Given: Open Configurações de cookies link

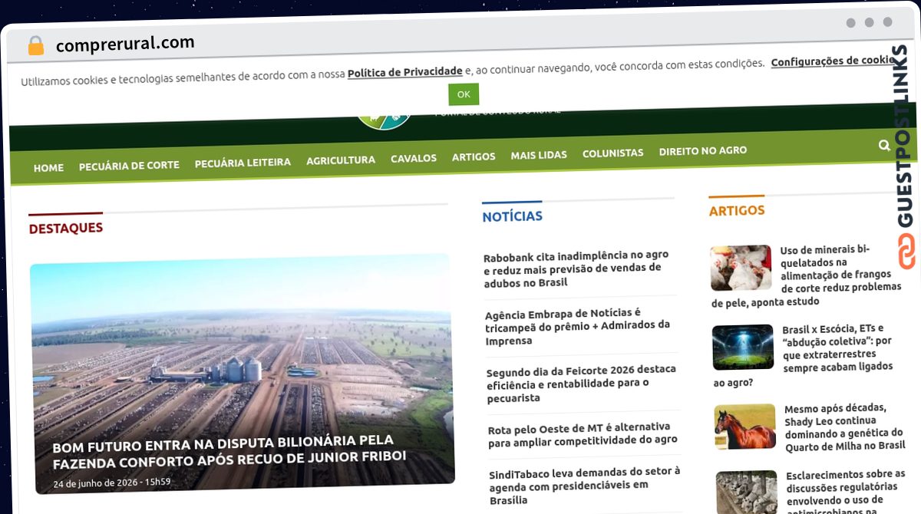Looking at the screenshot, I should coord(831,61).
